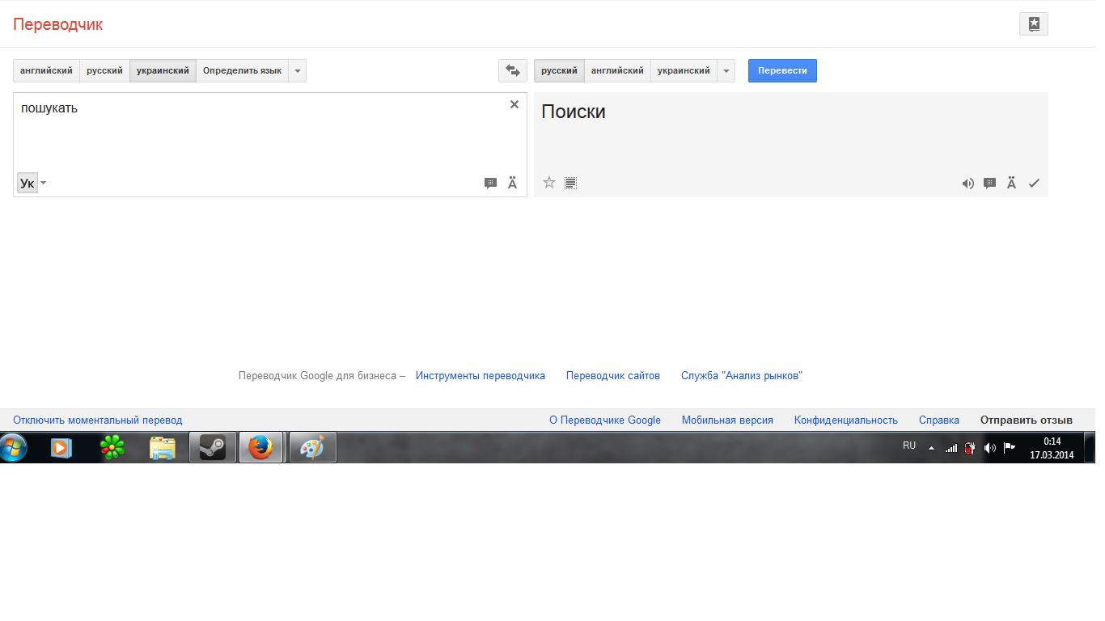Click the translated word Поиски

pos(574,112)
